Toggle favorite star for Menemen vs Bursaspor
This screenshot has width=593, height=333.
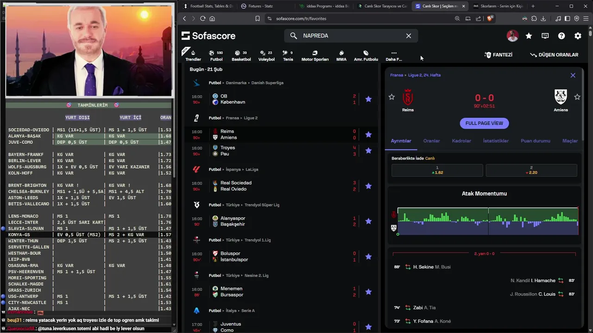click(368, 291)
